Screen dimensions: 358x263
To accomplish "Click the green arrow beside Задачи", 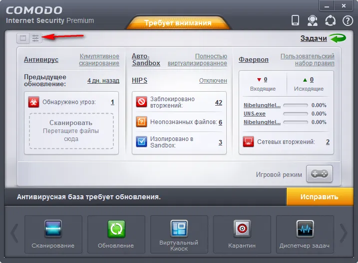I will pyautogui.click(x=338, y=38).
